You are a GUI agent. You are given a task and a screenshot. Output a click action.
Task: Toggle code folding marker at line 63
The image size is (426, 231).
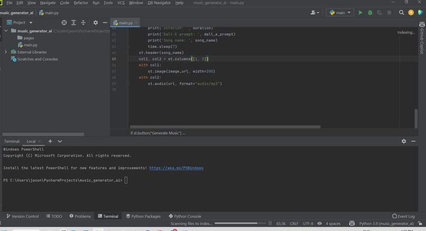click(128, 47)
